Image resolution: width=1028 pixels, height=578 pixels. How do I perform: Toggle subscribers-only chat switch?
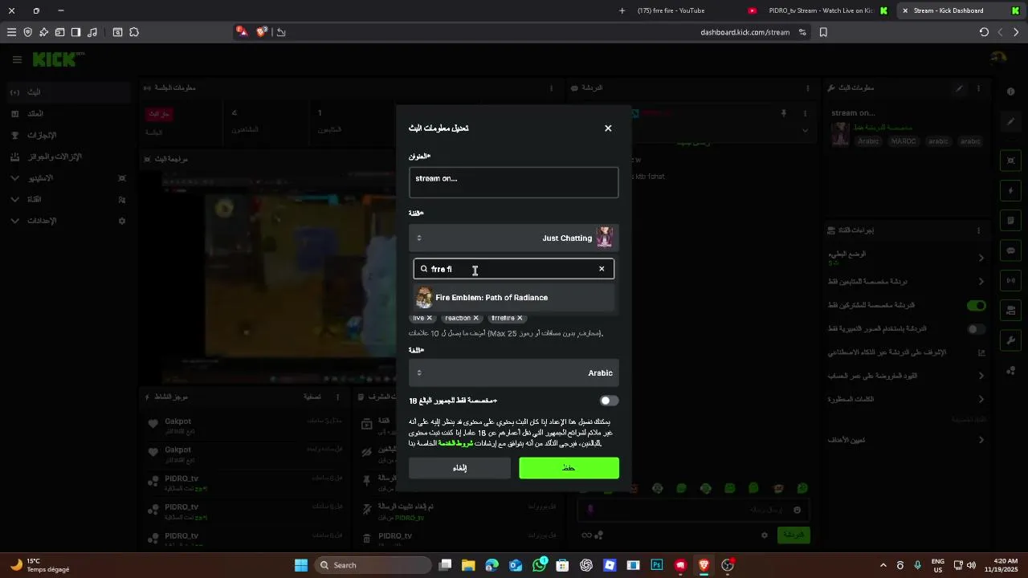[x=976, y=306]
